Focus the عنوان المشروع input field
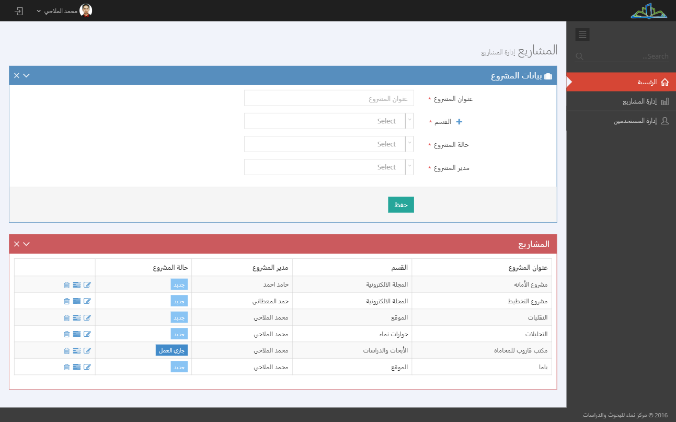 [329, 98]
